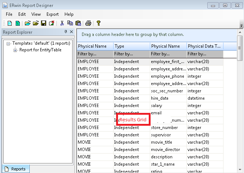Click the Copy icon in toolbar
Image resolution: width=244 pixels, height=173 pixels.
(70, 23)
